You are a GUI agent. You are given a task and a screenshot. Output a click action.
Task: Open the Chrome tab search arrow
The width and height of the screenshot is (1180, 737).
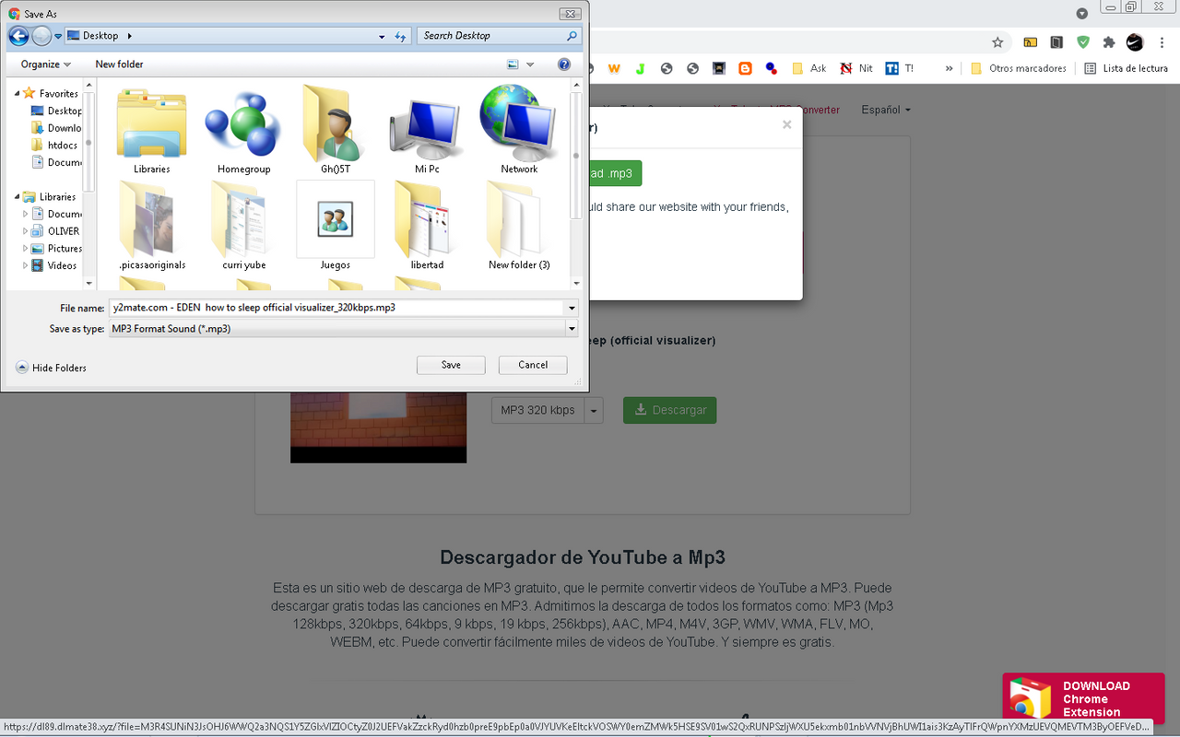1082,13
